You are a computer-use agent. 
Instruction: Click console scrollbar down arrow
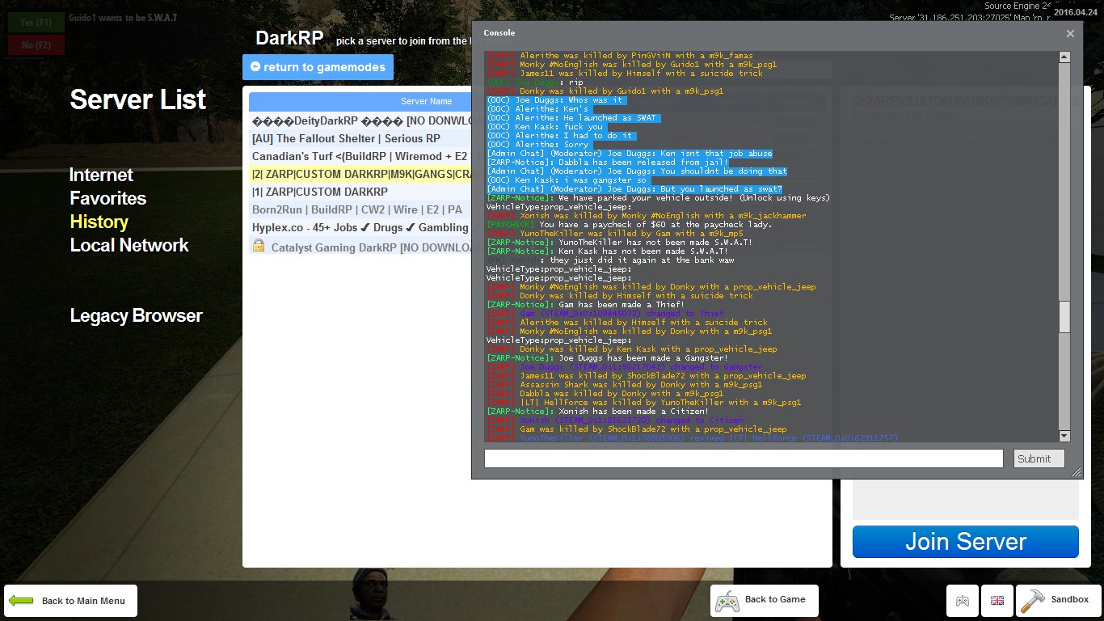point(1064,436)
